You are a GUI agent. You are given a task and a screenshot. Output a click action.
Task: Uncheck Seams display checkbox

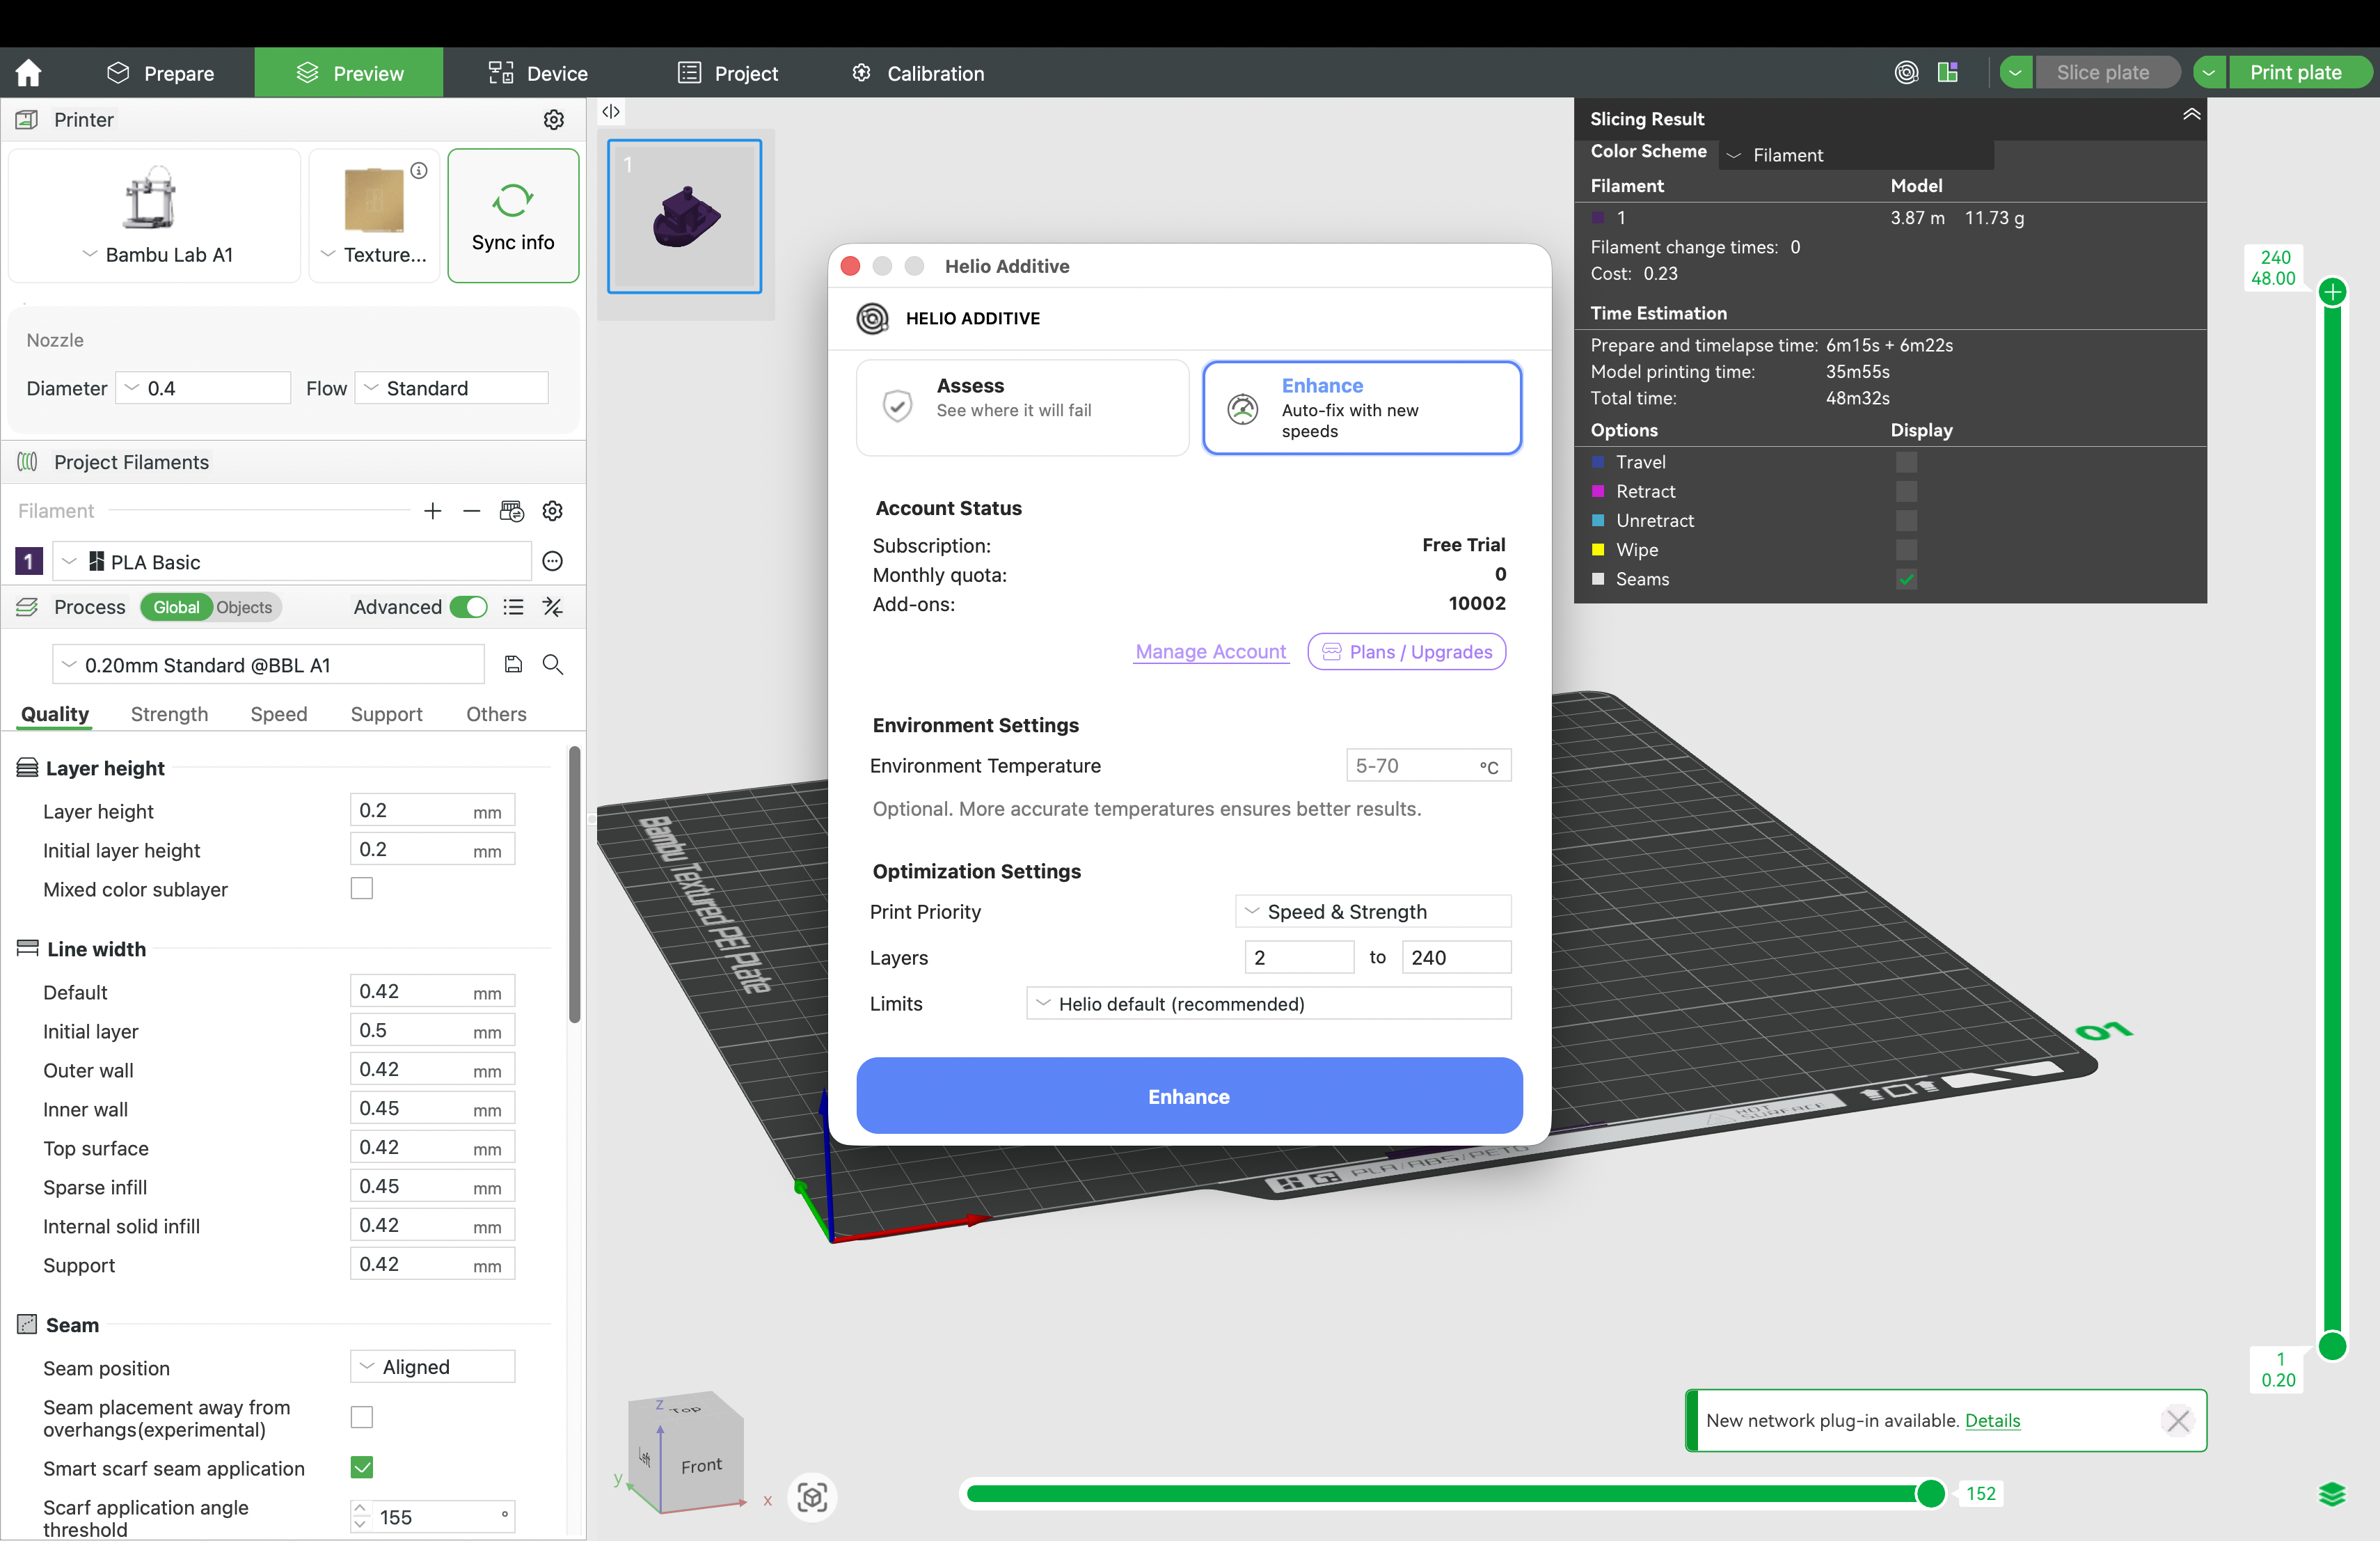(x=1906, y=579)
